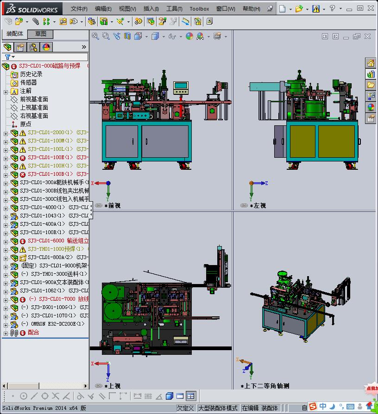Open the 插入(I) menu
Screen dimensions: 378x414
[151, 9]
